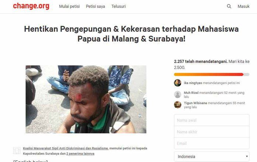This screenshot has height=162, width=257.
Task: Click the change.org logo
Action: click(31, 6)
